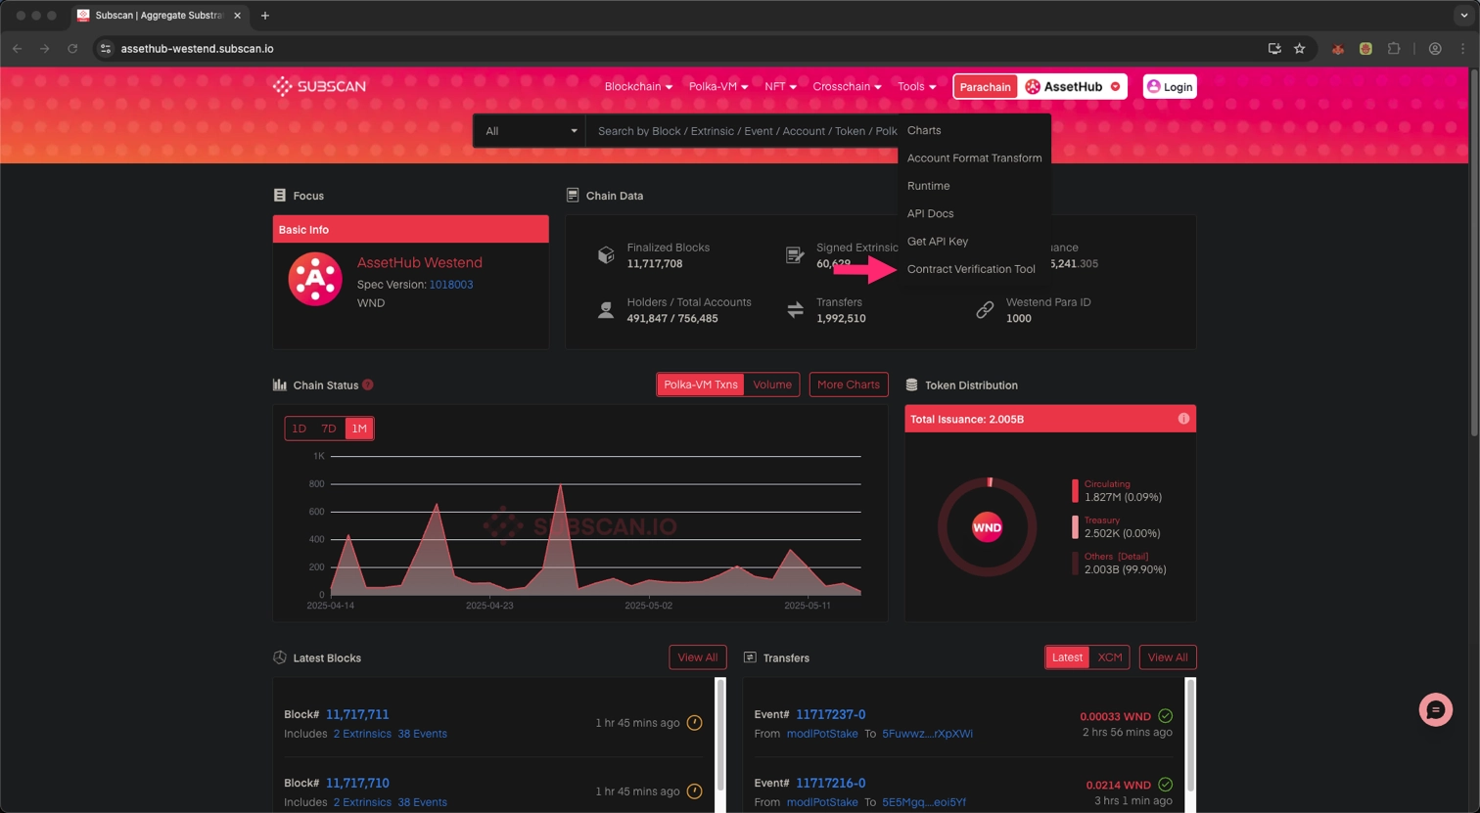Click the install app icon in address bar
Image resolution: width=1480 pixels, height=813 pixels.
click(1274, 48)
